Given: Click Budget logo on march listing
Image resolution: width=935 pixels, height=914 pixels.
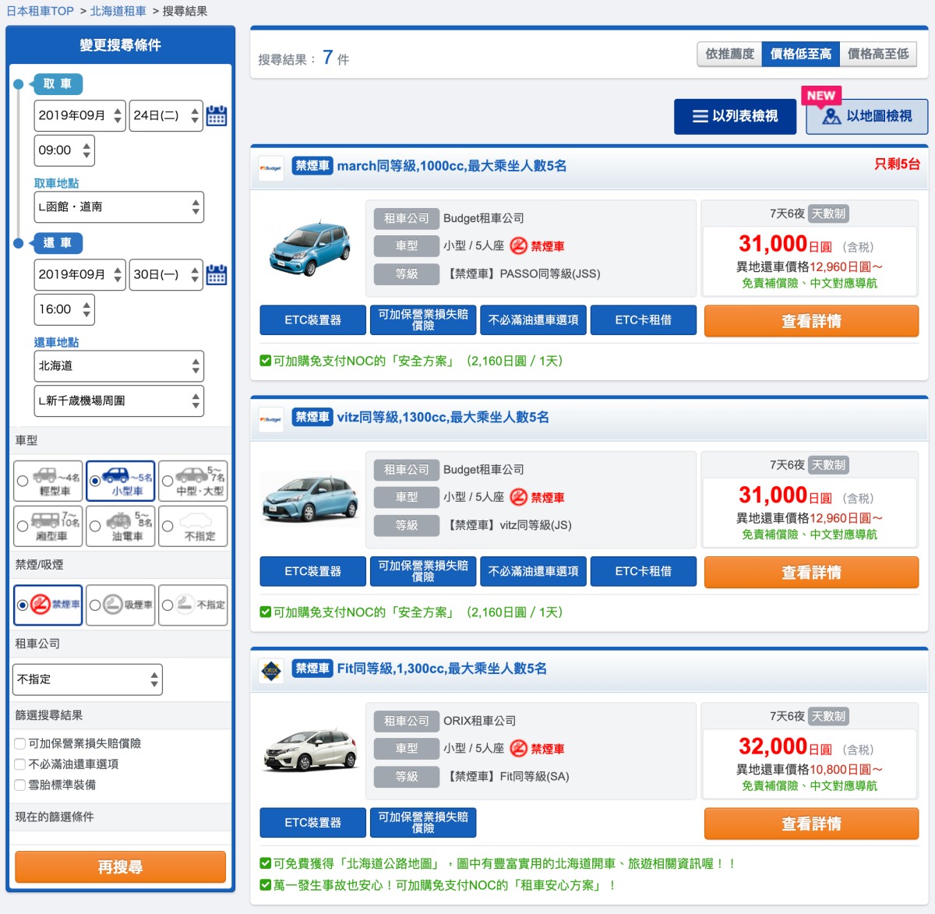Looking at the screenshot, I should (271, 168).
